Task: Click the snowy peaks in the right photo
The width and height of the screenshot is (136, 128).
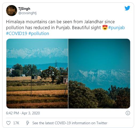Action: [99, 77]
